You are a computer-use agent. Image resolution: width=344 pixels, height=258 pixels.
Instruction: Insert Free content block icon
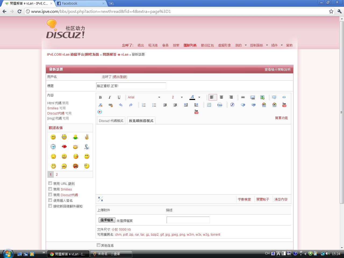click(x=220, y=105)
